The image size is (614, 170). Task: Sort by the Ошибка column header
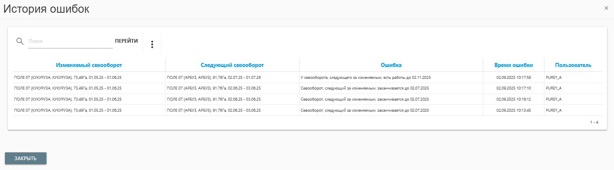click(x=391, y=65)
